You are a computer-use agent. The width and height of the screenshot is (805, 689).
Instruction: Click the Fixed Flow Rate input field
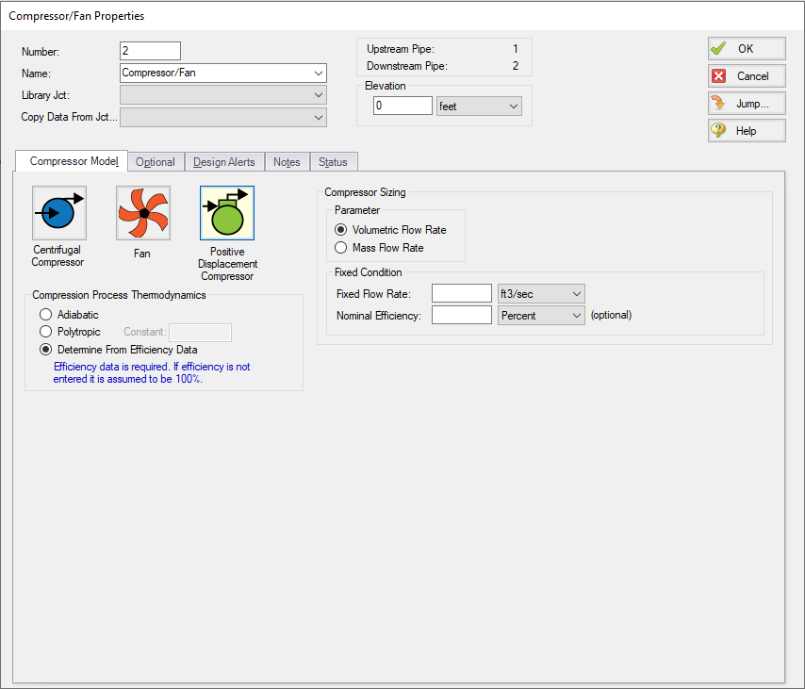point(462,293)
